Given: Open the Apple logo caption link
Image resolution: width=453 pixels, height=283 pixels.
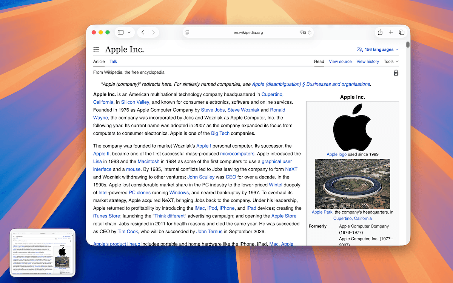Looking at the screenshot, I should point(337,154).
